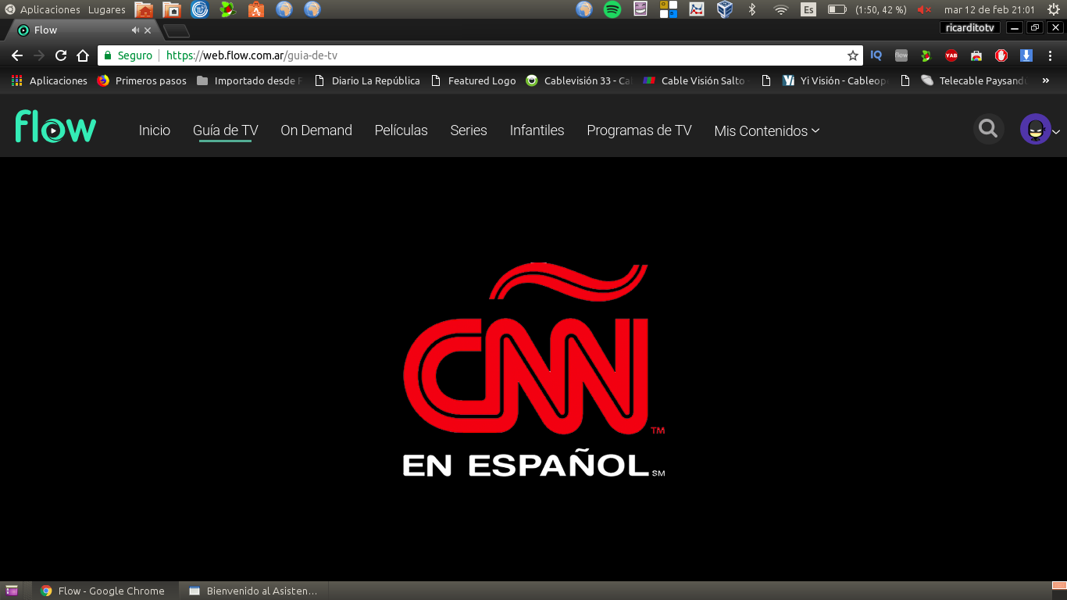Click the Flow logo in the site header

tap(55, 127)
